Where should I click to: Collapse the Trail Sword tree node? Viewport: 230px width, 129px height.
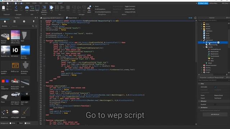point(202,40)
